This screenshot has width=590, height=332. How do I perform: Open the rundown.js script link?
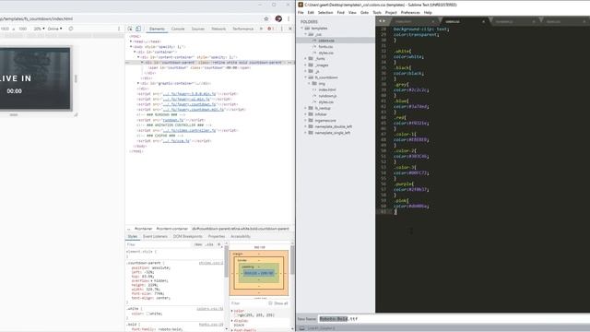(x=173, y=120)
